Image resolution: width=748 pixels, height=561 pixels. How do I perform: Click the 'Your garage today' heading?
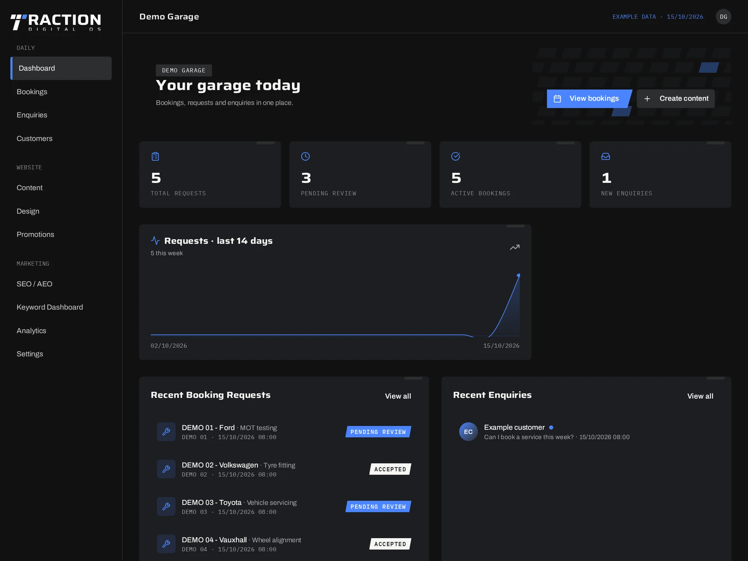tap(228, 85)
